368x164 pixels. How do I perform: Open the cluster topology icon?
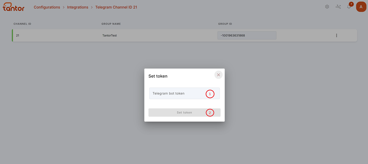coord(338,7)
